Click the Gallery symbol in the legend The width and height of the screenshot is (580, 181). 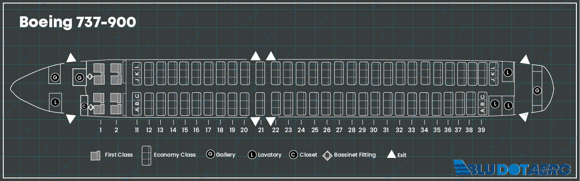click(210, 154)
